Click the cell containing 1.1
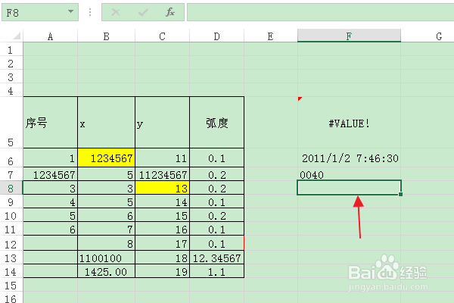The width and height of the screenshot is (454, 303). coord(216,271)
